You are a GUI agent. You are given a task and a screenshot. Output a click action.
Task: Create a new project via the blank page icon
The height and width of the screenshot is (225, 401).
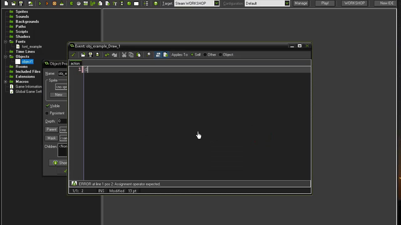coord(6,3)
